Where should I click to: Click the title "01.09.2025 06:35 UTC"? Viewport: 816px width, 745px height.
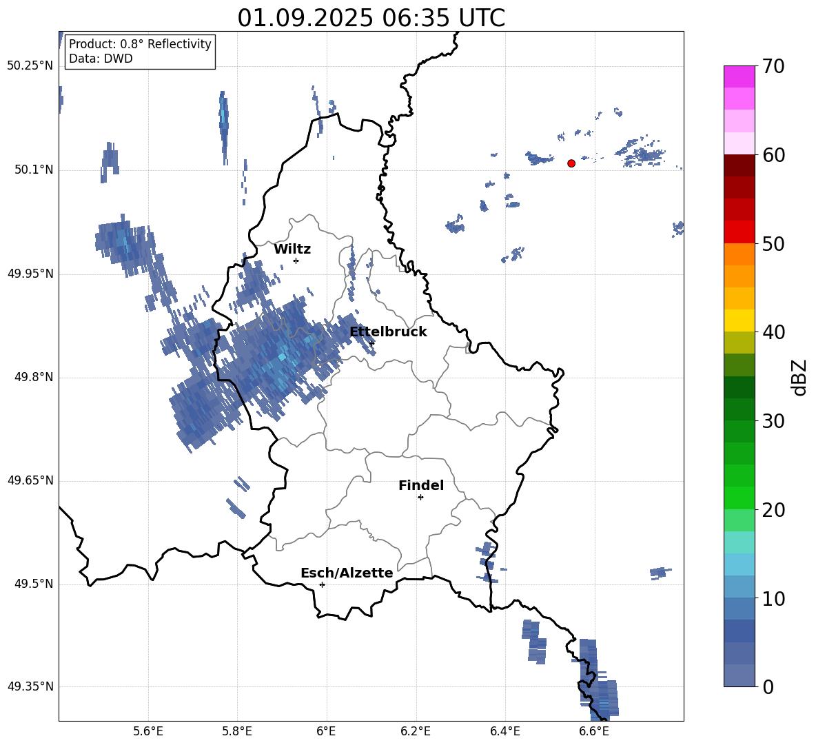pos(371,18)
